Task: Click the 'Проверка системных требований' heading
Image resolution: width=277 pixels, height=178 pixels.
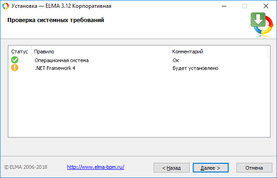Action: pos(56,20)
